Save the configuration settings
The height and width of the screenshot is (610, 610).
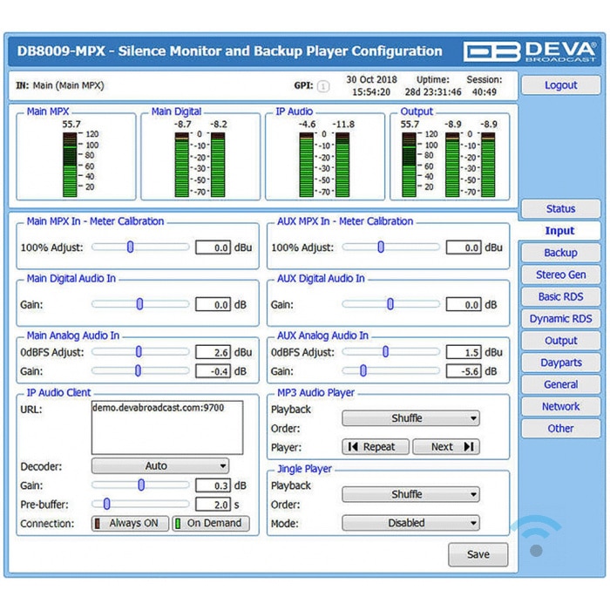(478, 554)
